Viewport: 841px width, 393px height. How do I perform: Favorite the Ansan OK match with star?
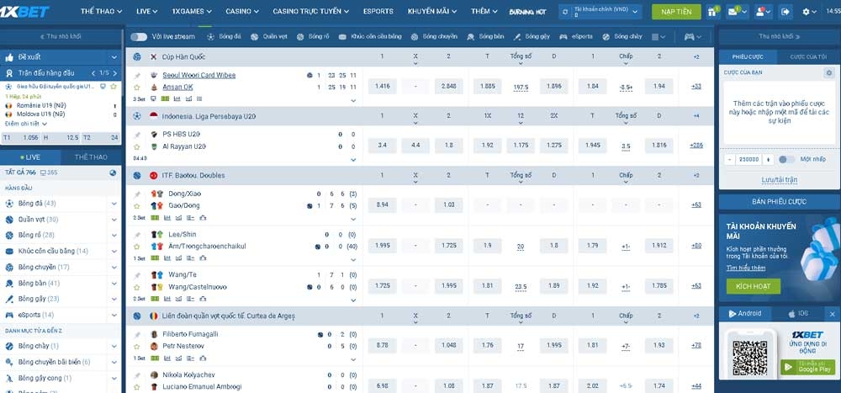[137, 87]
